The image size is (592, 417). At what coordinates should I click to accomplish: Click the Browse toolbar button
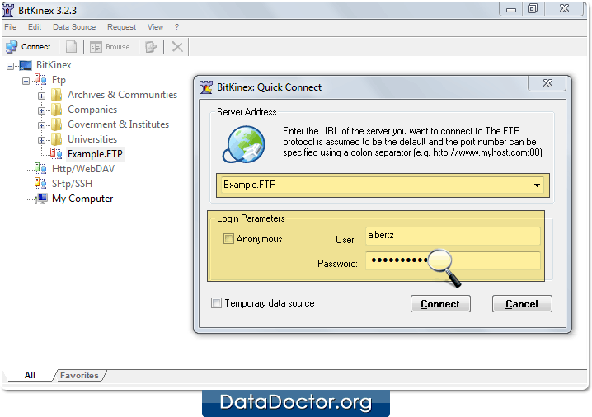(110, 47)
